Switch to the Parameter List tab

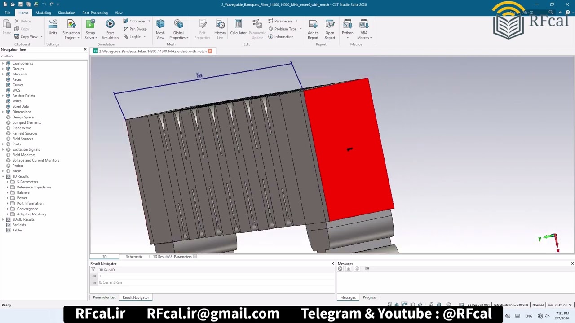click(104, 297)
